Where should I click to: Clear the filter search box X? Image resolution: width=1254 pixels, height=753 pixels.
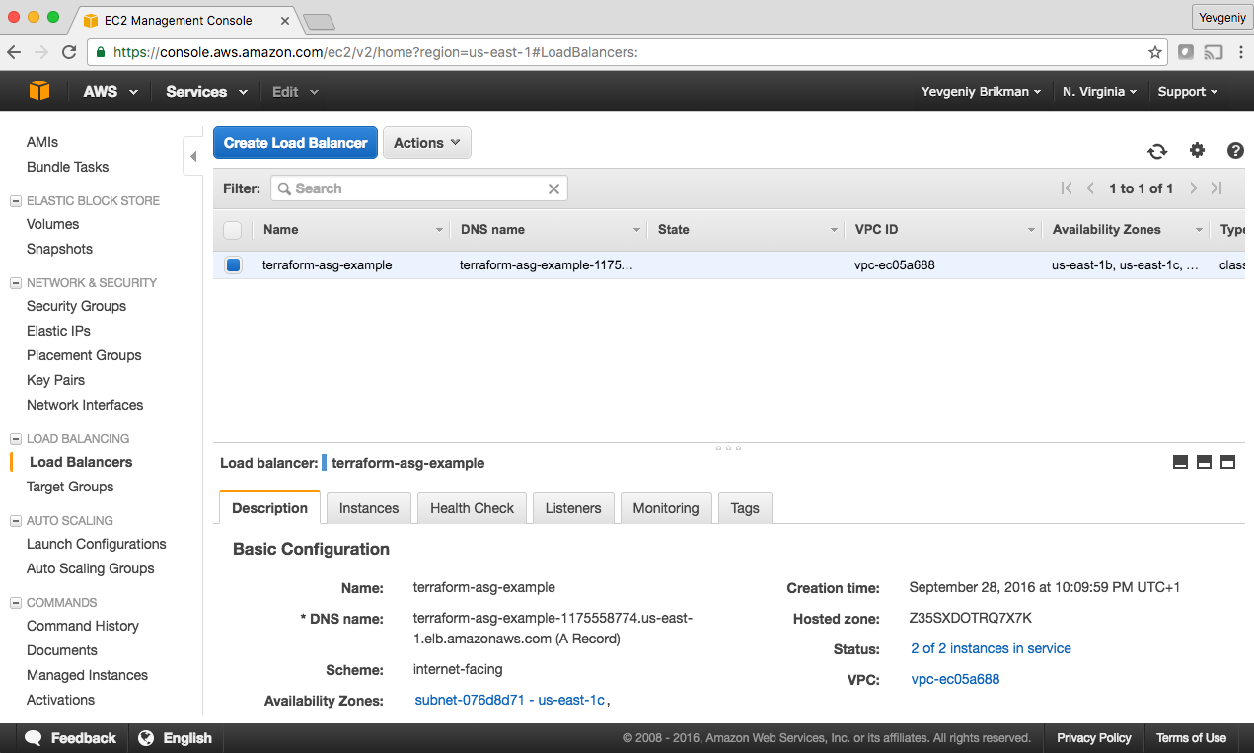553,188
